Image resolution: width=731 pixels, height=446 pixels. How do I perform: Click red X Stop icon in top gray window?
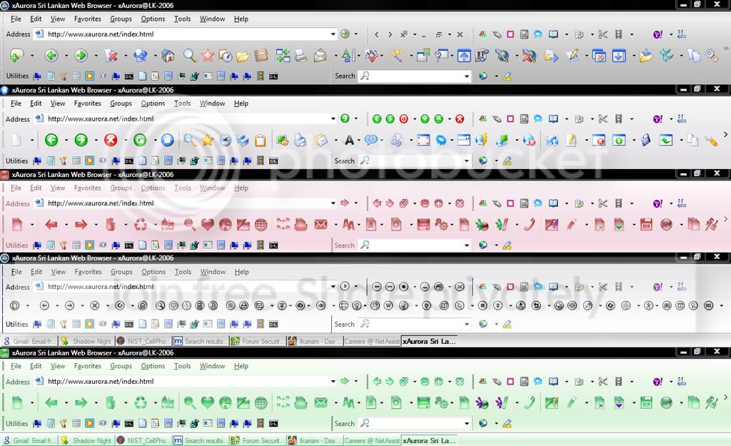(111, 56)
